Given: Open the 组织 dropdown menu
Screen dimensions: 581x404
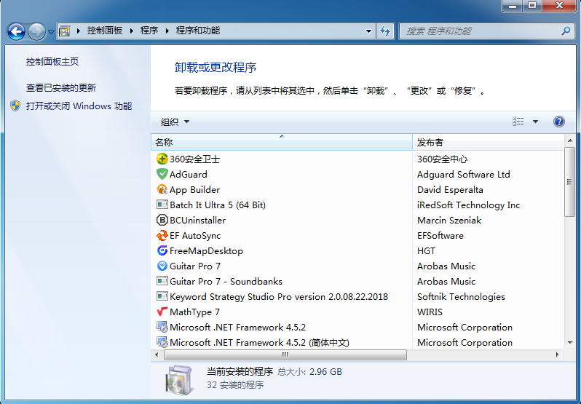Looking at the screenshot, I should (x=175, y=122).
